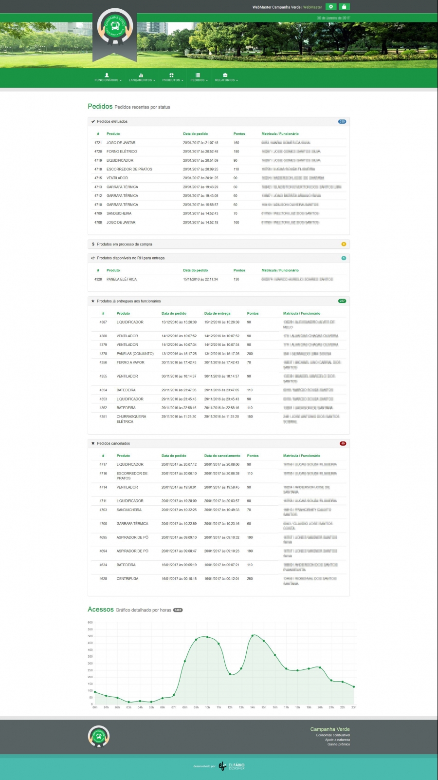Click the check icon beside Pedidos efetuados
The image size is (438, 780).
(x=93, y=121)
